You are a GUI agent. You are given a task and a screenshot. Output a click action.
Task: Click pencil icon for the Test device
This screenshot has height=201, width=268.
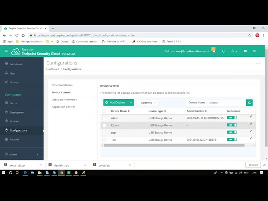[x=251, y=138]
